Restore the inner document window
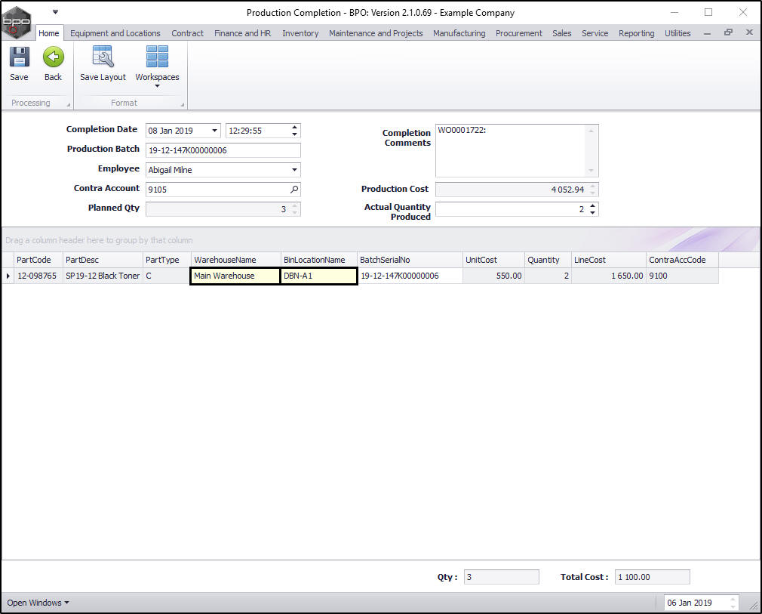Image resolution: width=762 pixels, height=614 pixels. [x=728, y=32]
